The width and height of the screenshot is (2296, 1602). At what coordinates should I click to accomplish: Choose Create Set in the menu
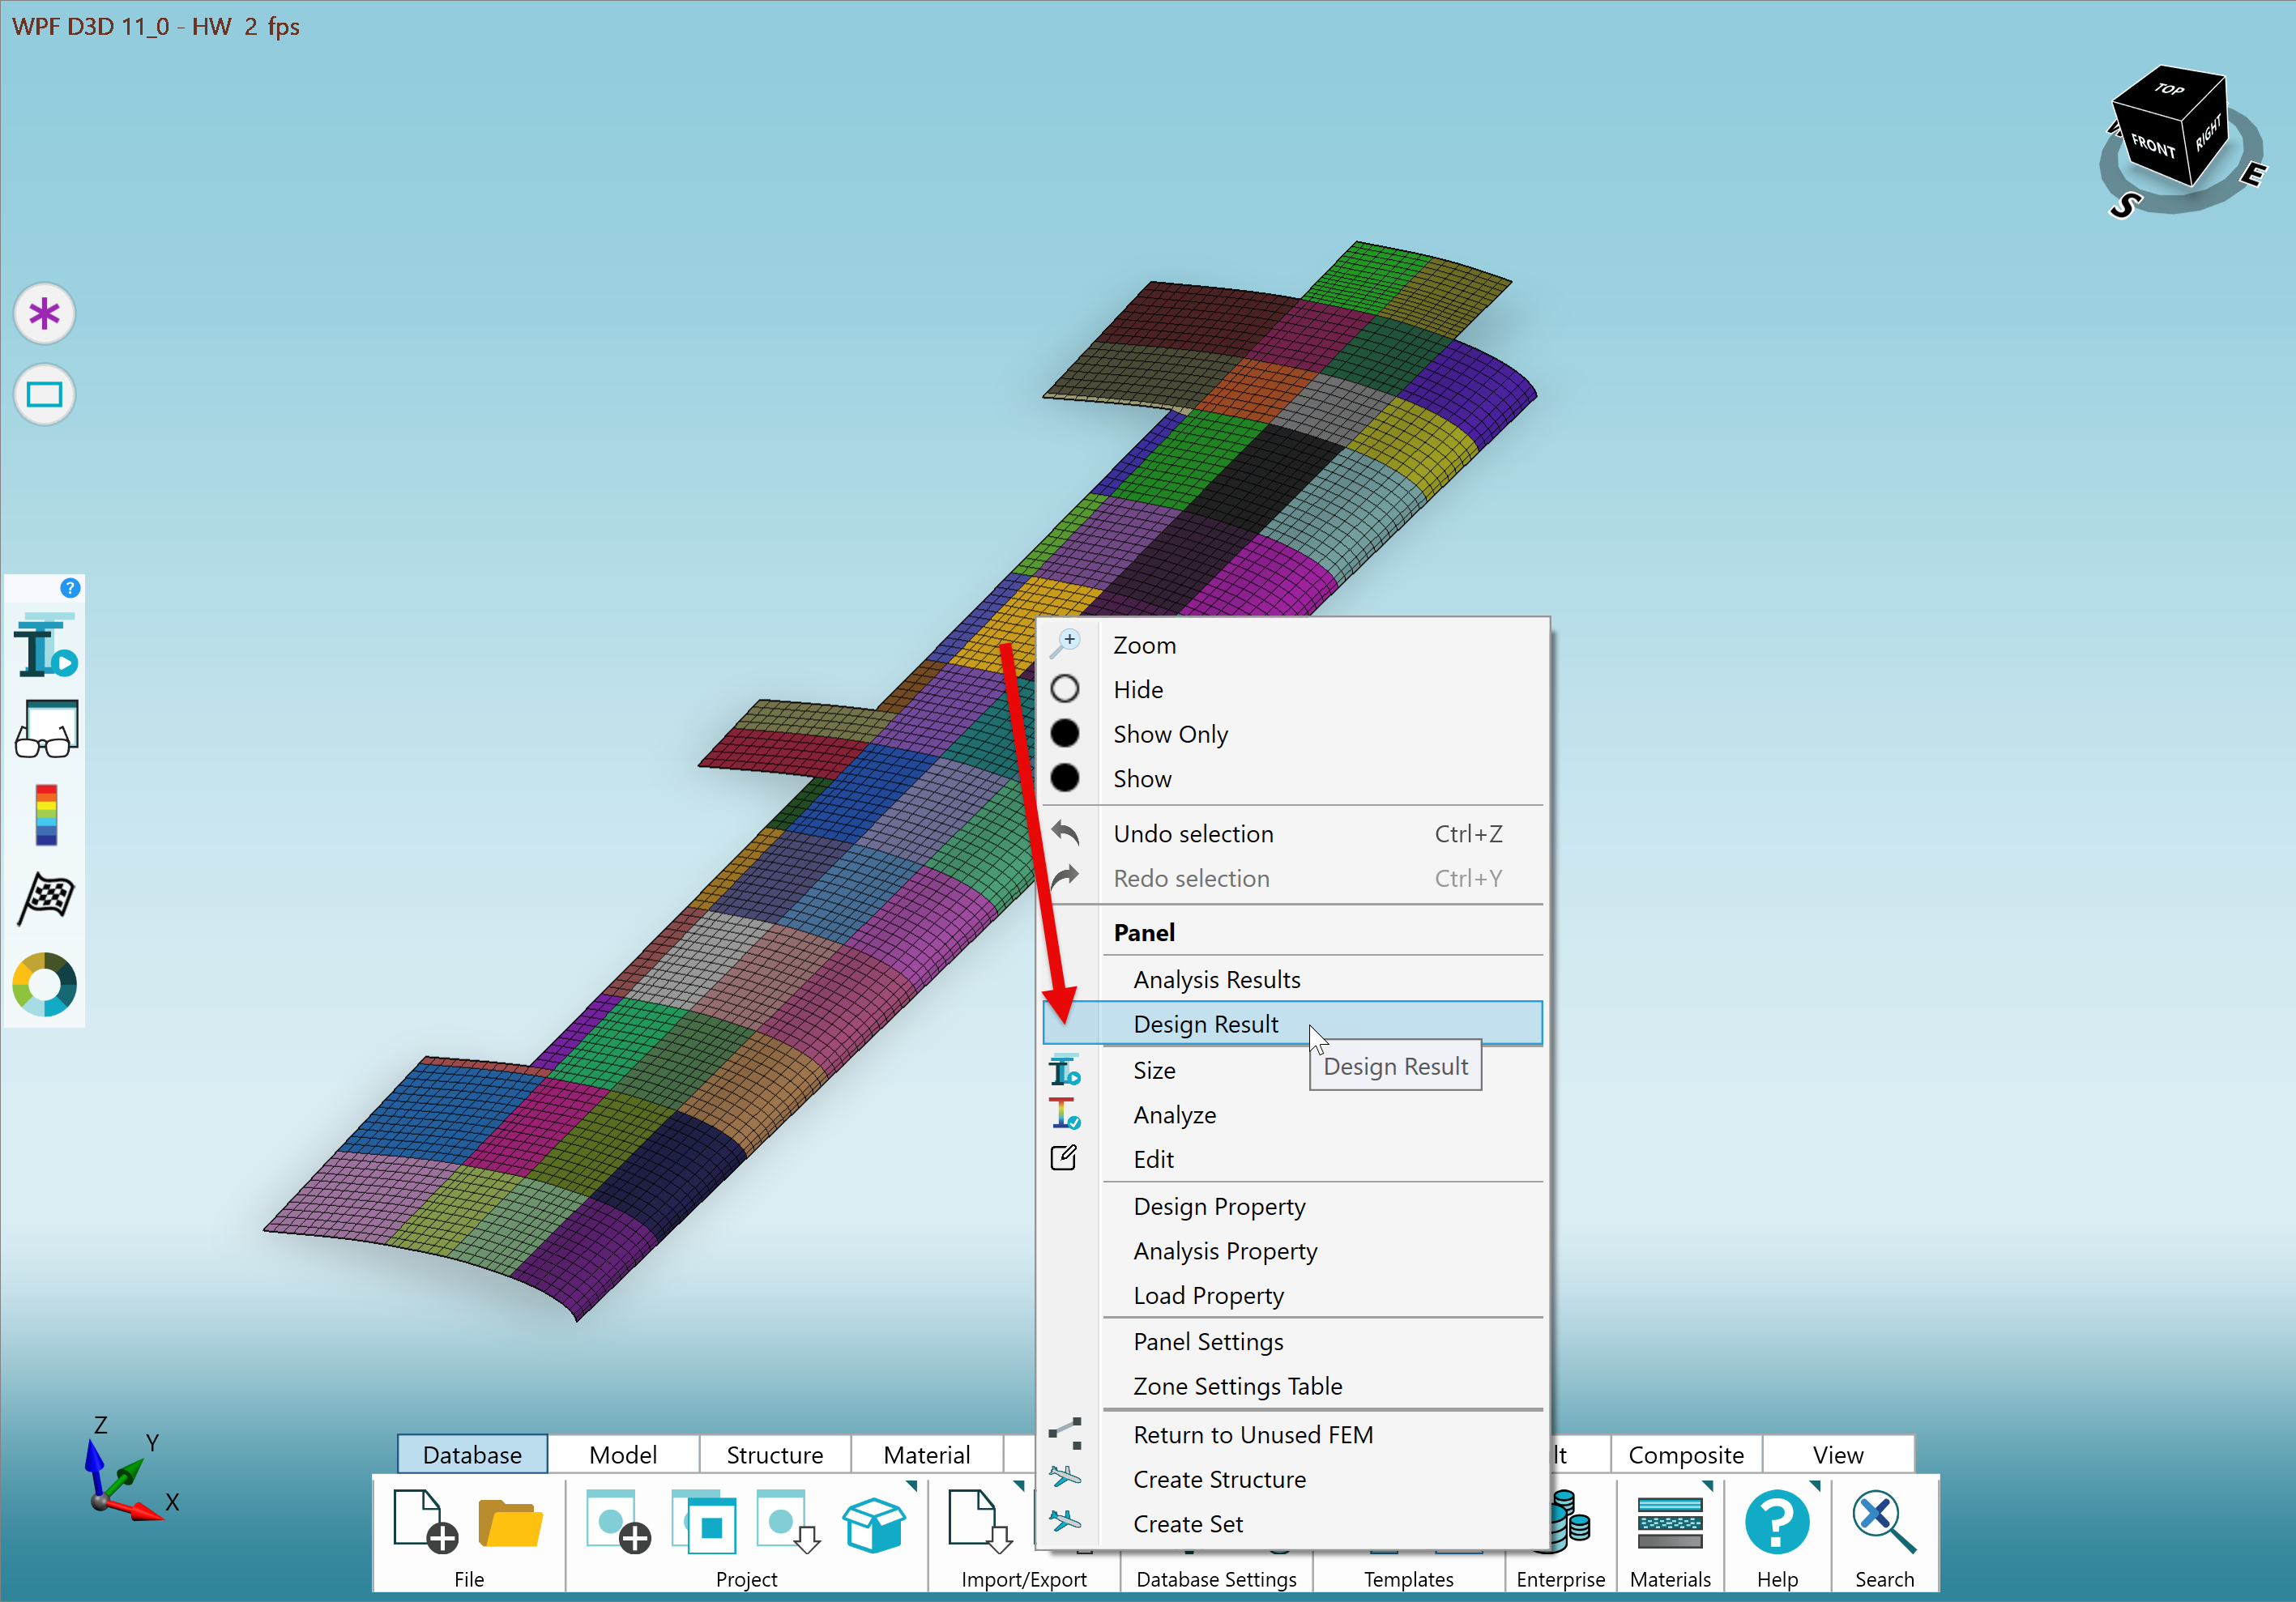tap(1293, 1524)
